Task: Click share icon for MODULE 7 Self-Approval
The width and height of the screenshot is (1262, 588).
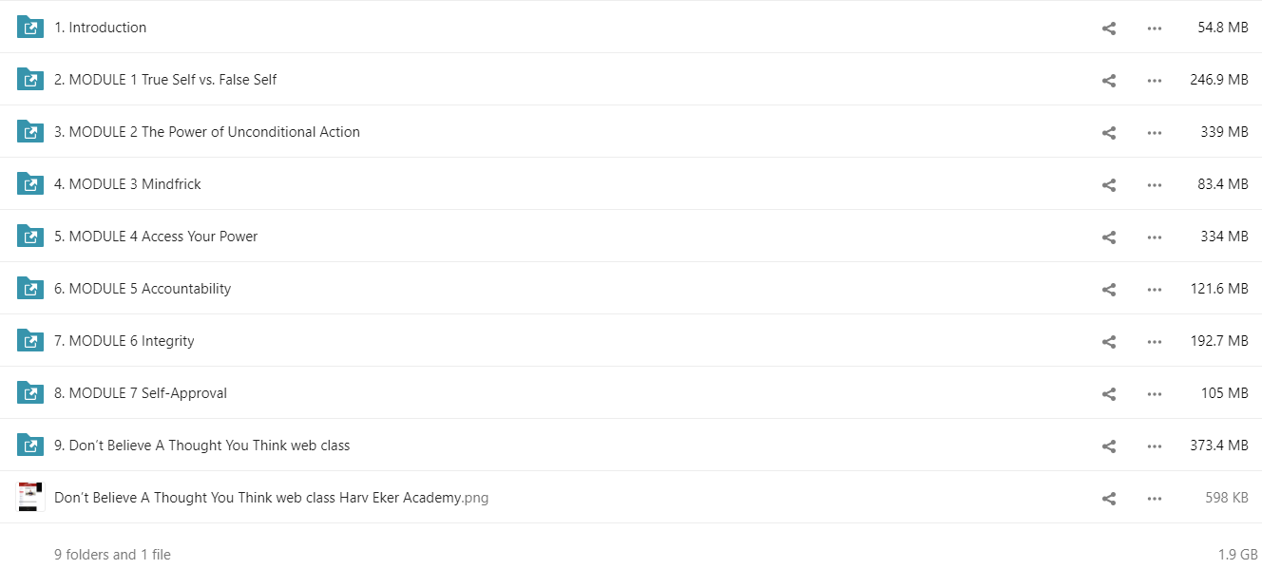Action: click(x=1108, y=393)
